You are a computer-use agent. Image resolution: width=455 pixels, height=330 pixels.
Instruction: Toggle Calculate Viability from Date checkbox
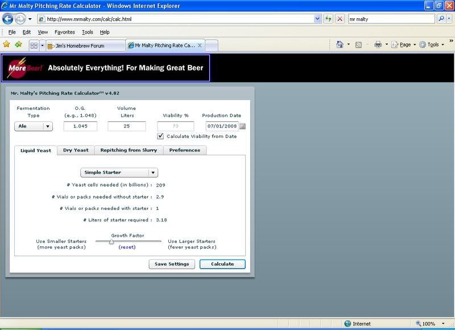point(160,136)
